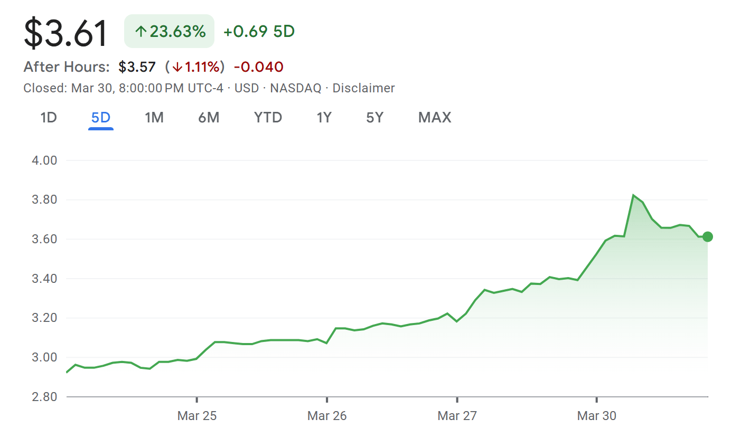
Task: Switch to the 1M range
Action: pyautogui.click(x=154, y=117)
